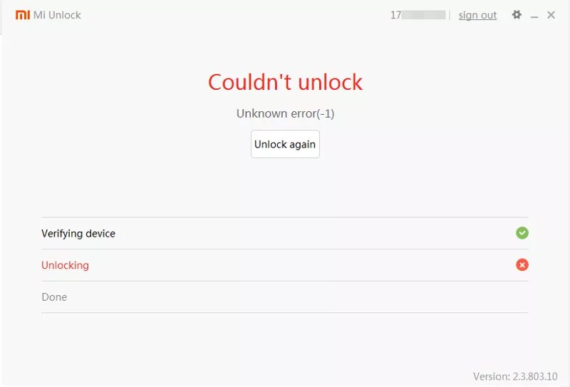Click empty title bar space beside Mi Unlock
Image resolution: width=570 pixels, height=387 pixels.
pos(233,15)
